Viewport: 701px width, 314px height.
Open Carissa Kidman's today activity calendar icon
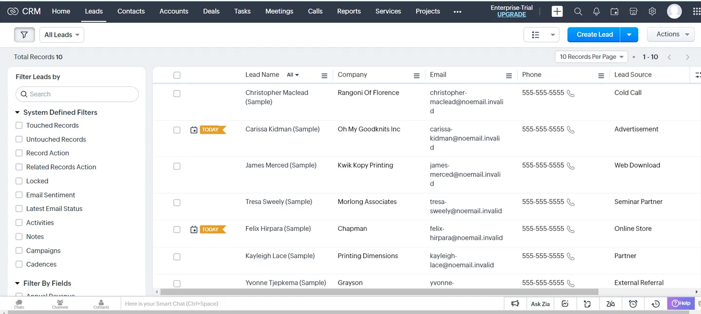[x=194, y=130]
